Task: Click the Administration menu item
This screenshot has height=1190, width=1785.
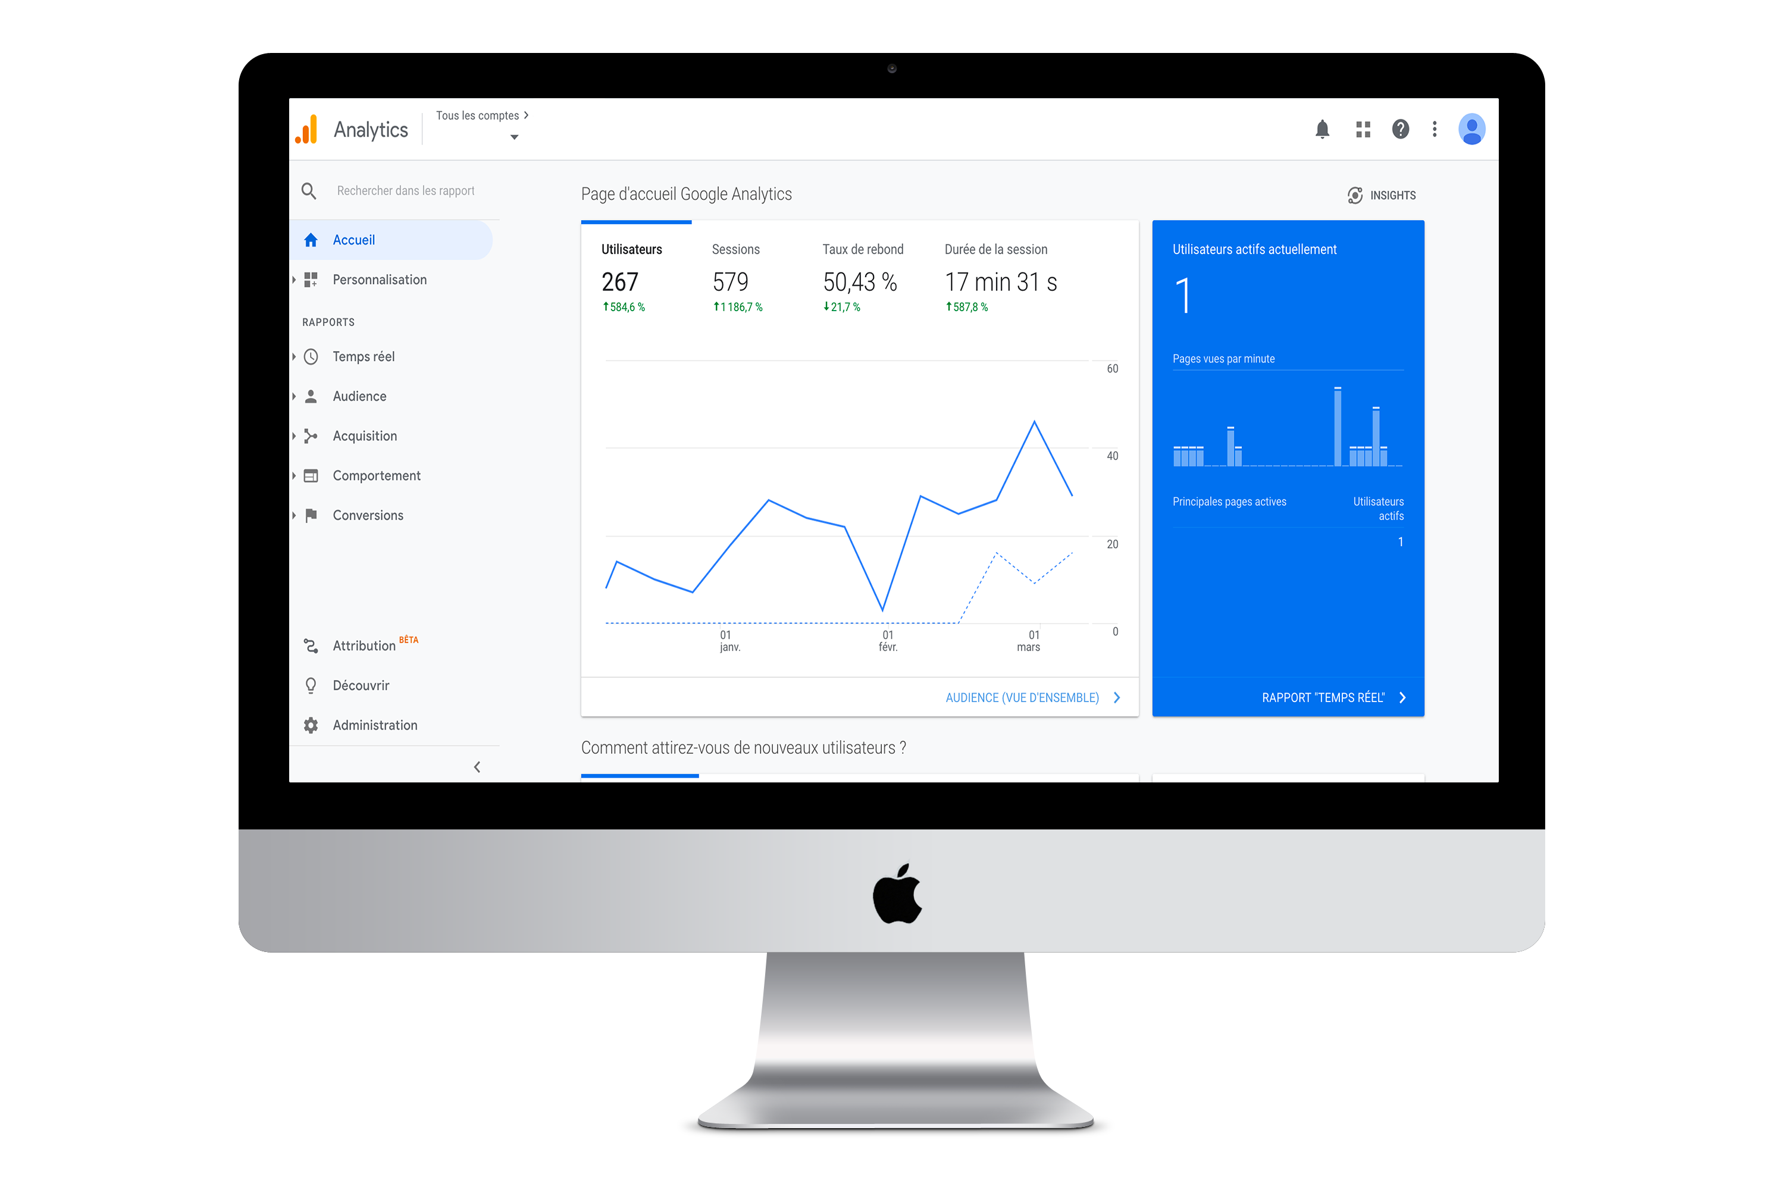Action: 372,724
